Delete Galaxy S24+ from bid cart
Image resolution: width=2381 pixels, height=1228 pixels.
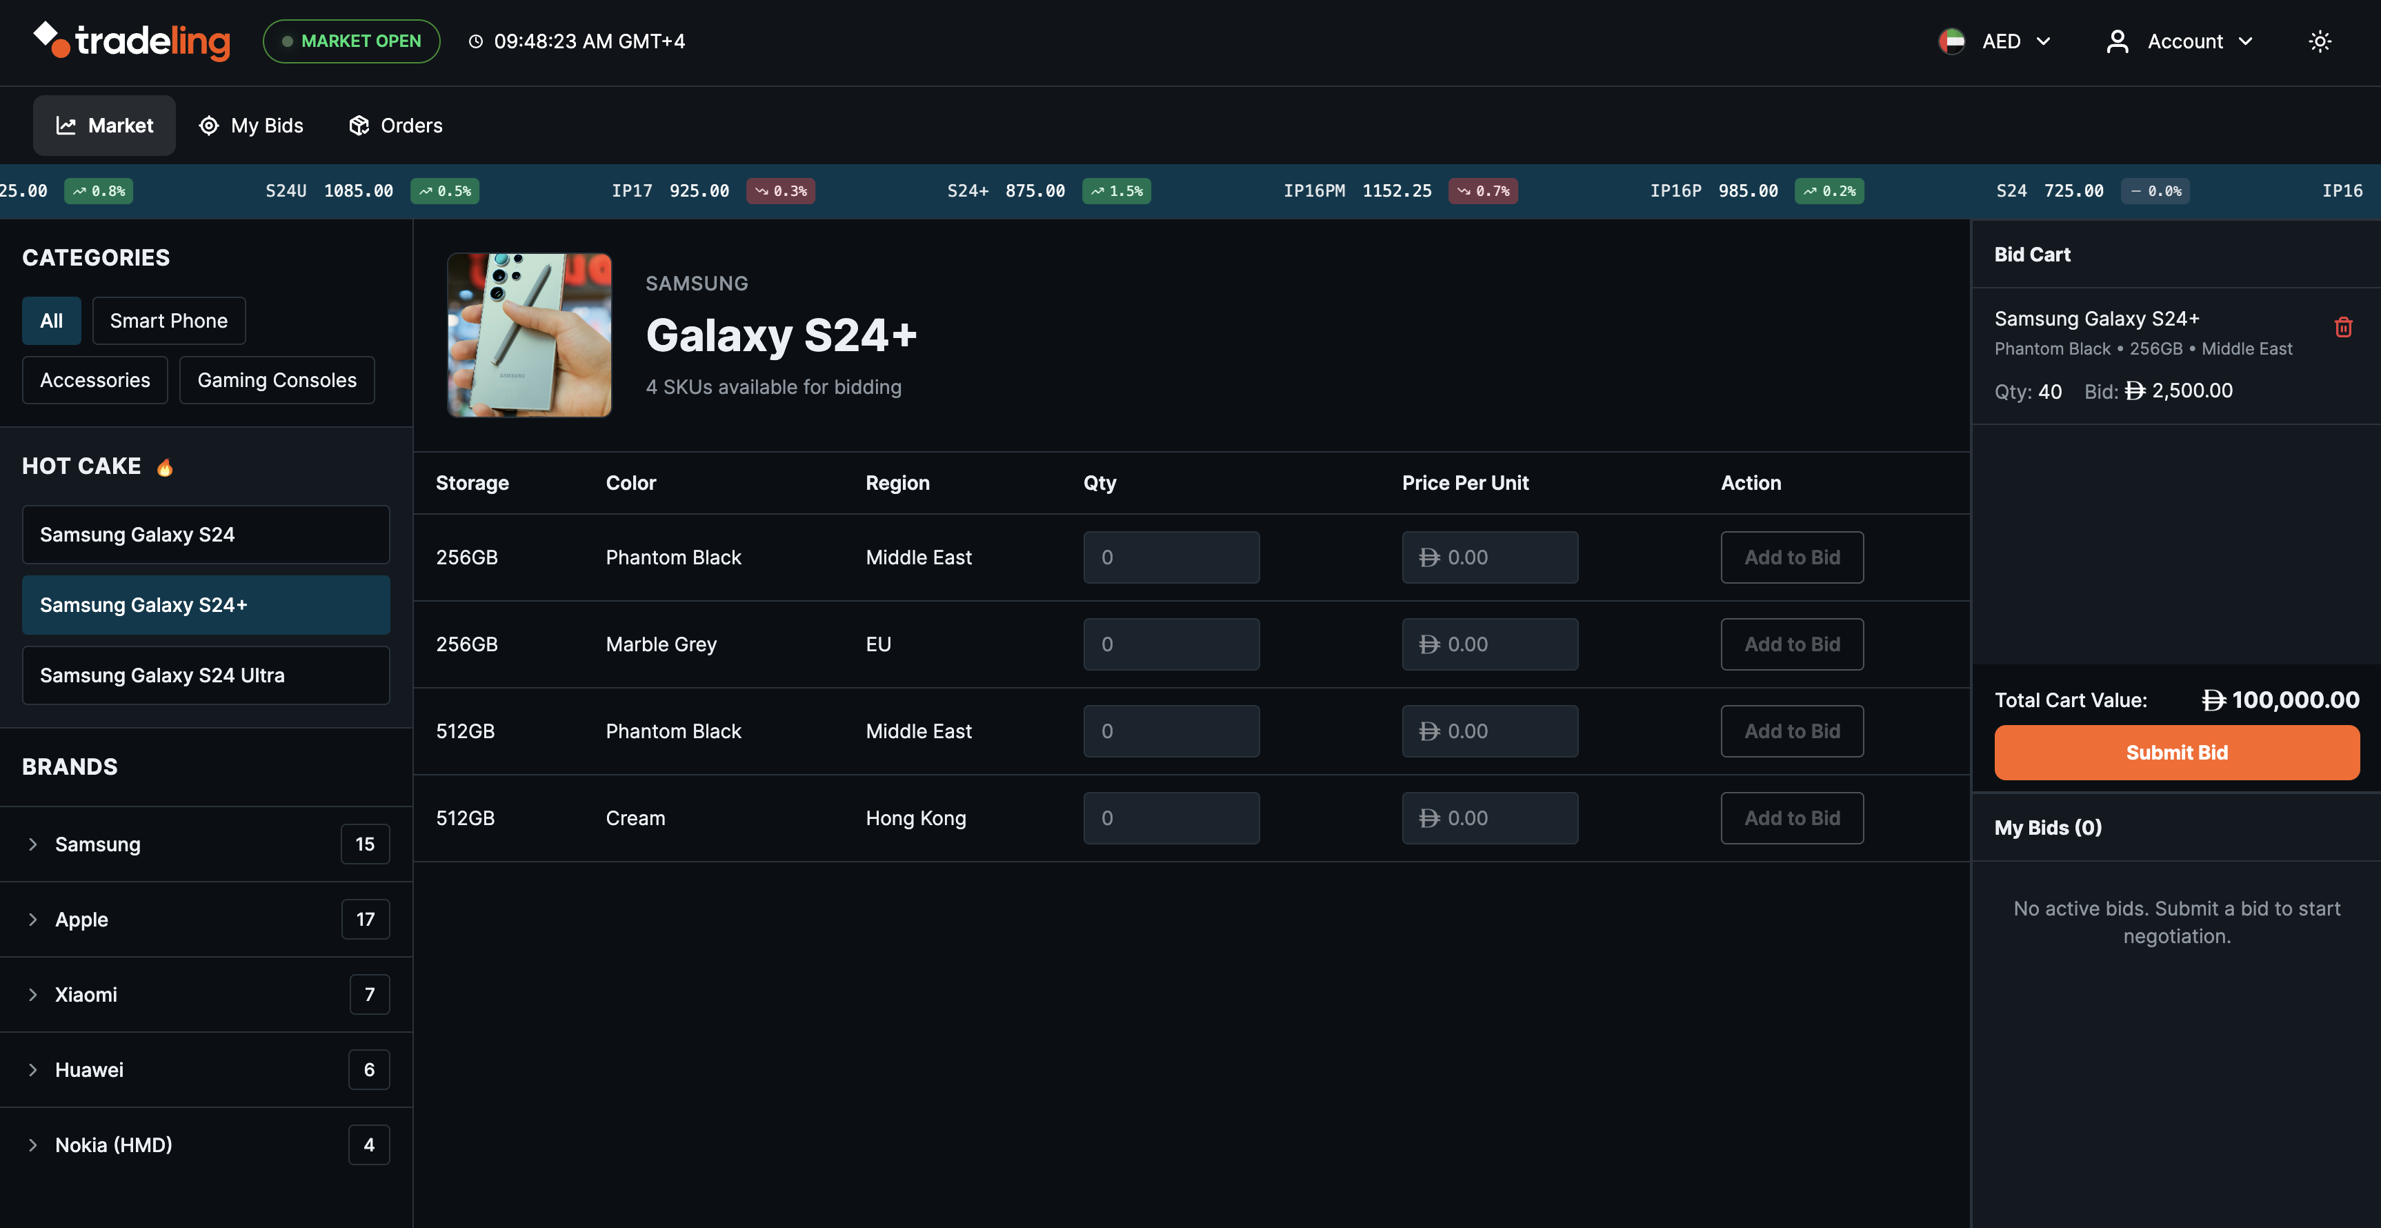click(2343, 327)
